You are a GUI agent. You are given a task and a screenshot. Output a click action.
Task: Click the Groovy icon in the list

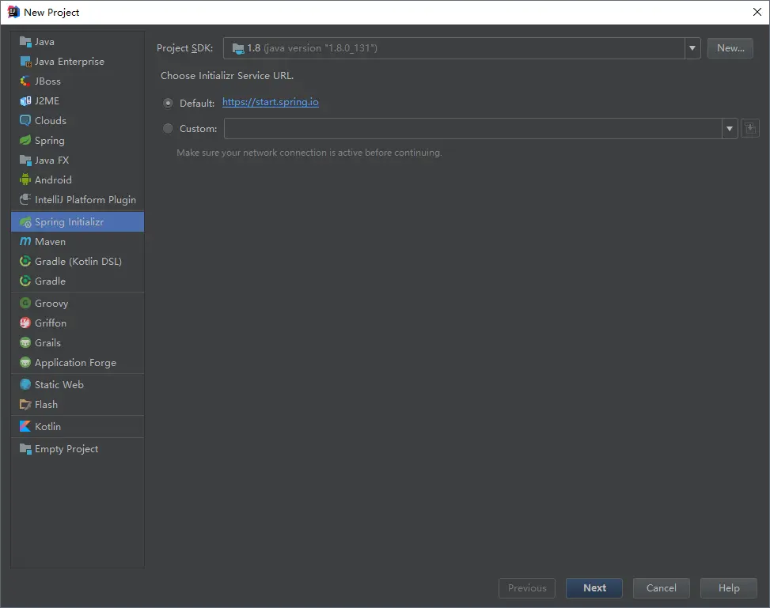(x=25, y=304)
